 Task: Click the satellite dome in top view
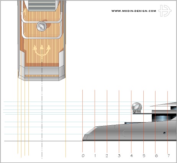click(41, 26)
